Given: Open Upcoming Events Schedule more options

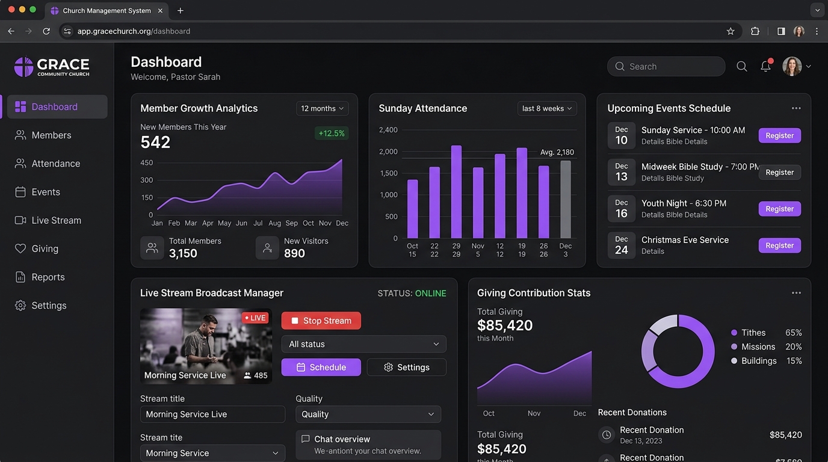Looking at the screenshot, I should pyautogui.click(x=796, y=108).
